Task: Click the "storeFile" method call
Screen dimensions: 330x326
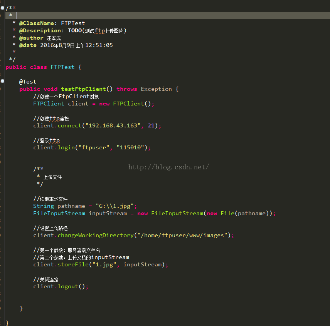Action: [x=73, y=265]
